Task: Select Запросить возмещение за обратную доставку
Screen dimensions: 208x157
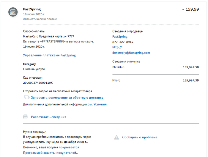Action: [x=67, y=98]
